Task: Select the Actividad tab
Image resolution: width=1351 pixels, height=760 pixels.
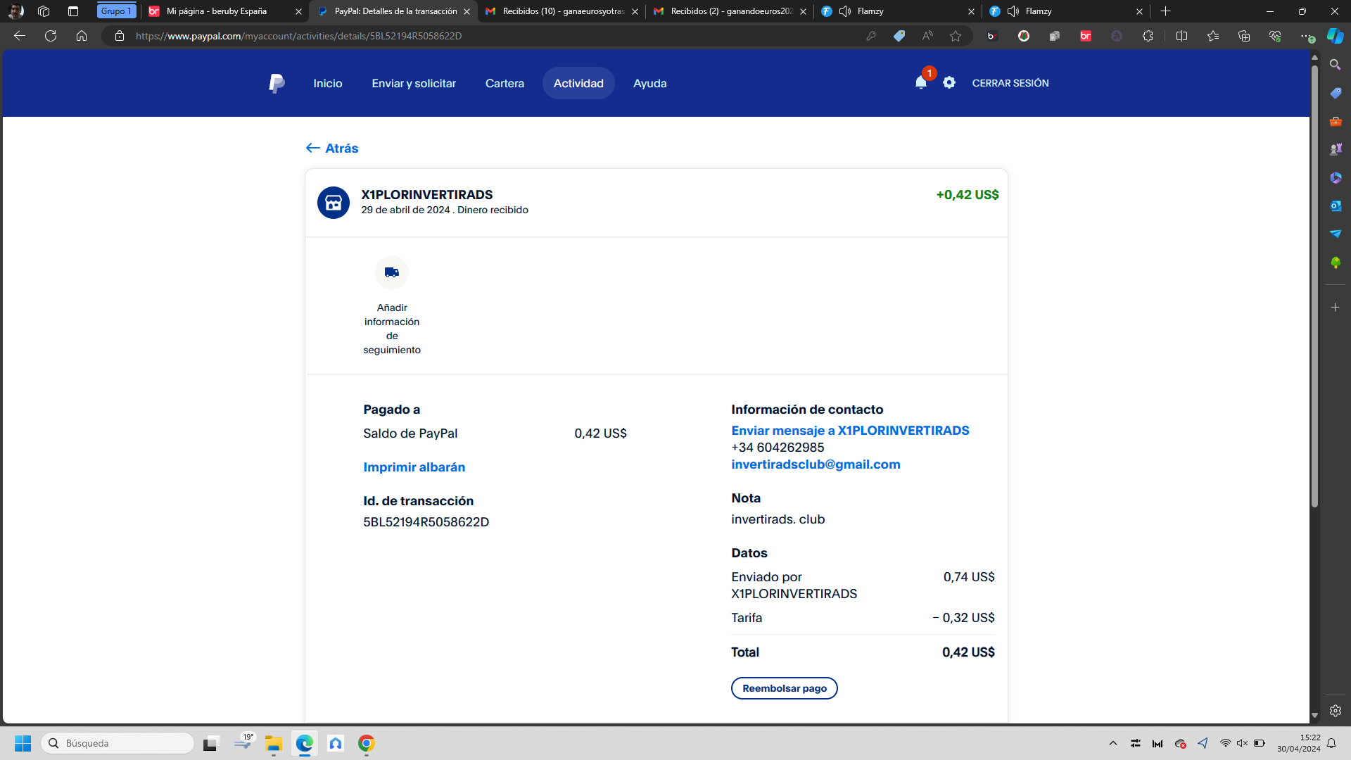Action: coord(578,83)
